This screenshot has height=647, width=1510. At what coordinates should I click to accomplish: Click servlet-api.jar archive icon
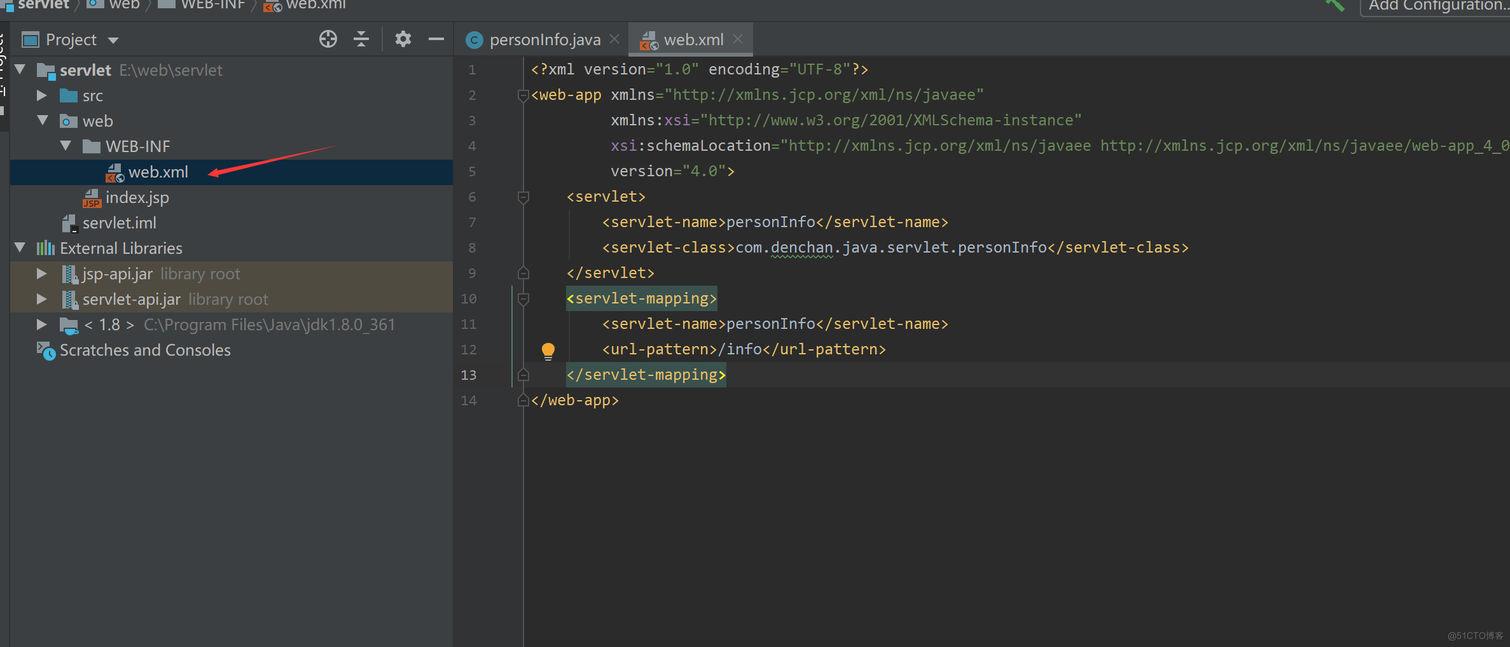click(x=69, y=300)
